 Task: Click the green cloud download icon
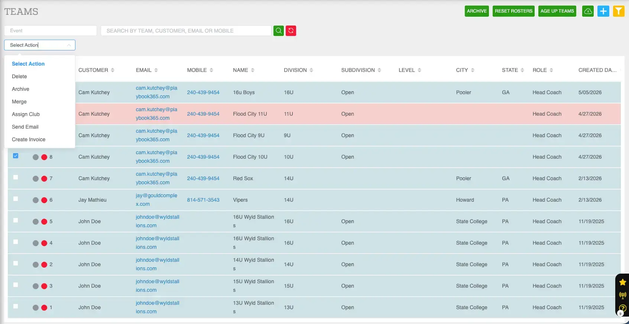588,11
